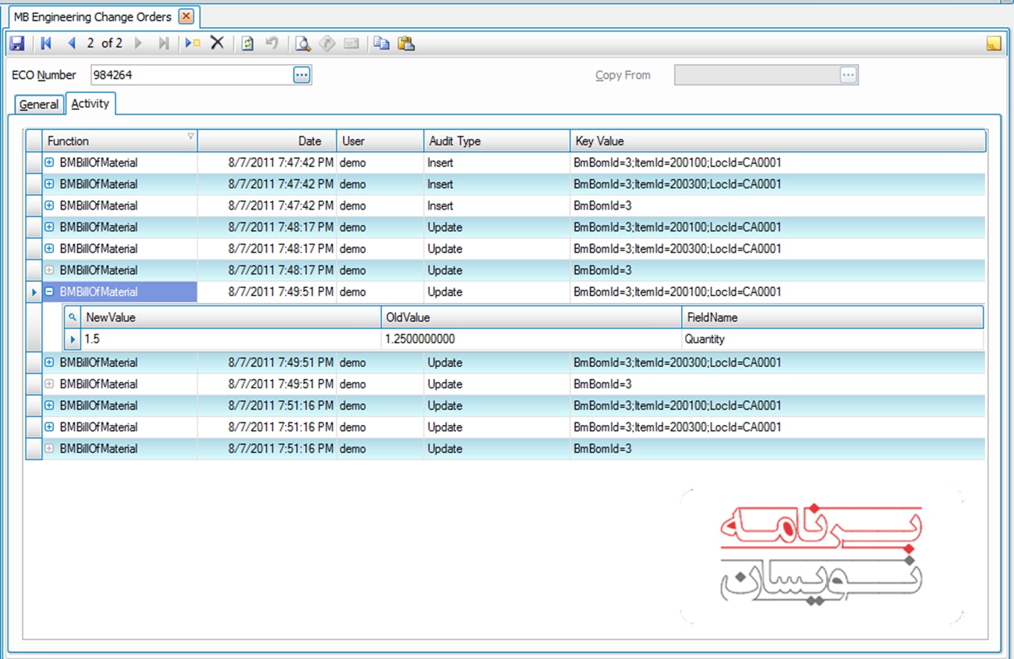Select the Activity tab
The height and width of the screenshot is (659, 1014).
click(90, 104)
